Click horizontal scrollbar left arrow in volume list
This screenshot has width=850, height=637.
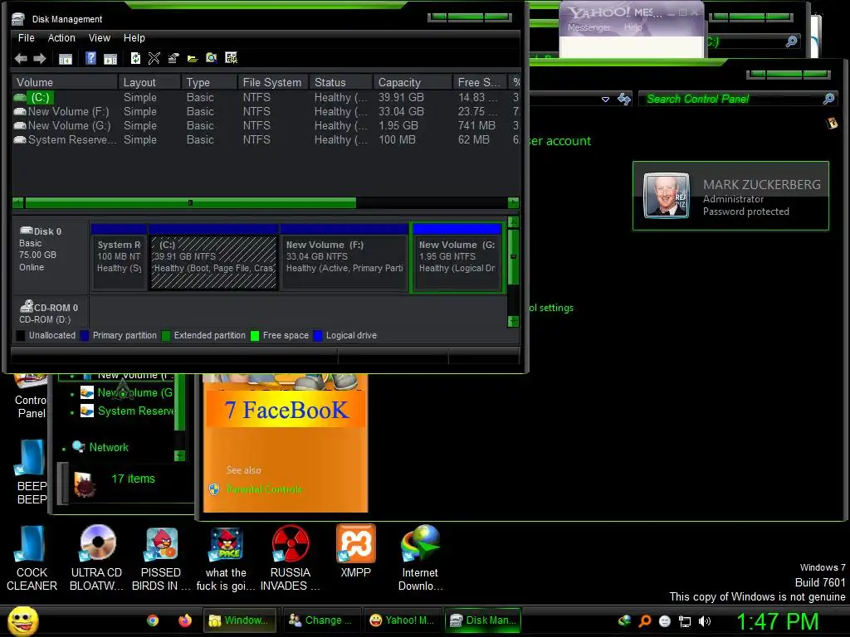18,202
